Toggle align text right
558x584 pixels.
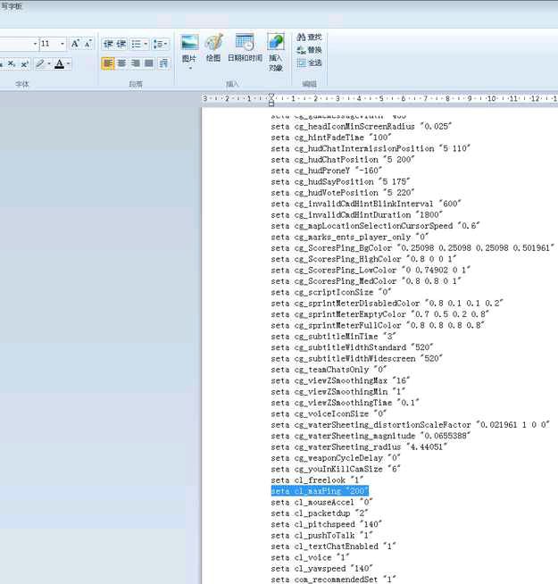(x=135, y=63)
